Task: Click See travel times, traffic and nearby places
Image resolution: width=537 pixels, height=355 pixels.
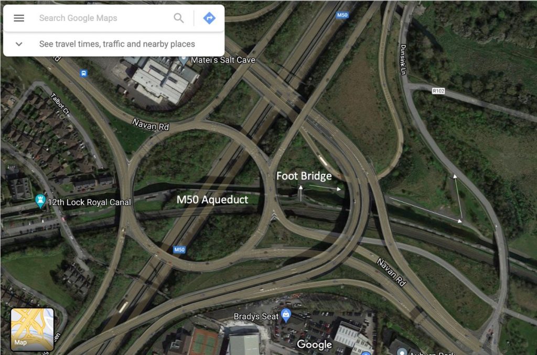Action: (117, 44)
